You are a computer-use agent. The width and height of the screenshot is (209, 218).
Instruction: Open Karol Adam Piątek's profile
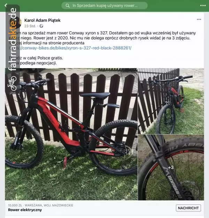pos(42,20)
